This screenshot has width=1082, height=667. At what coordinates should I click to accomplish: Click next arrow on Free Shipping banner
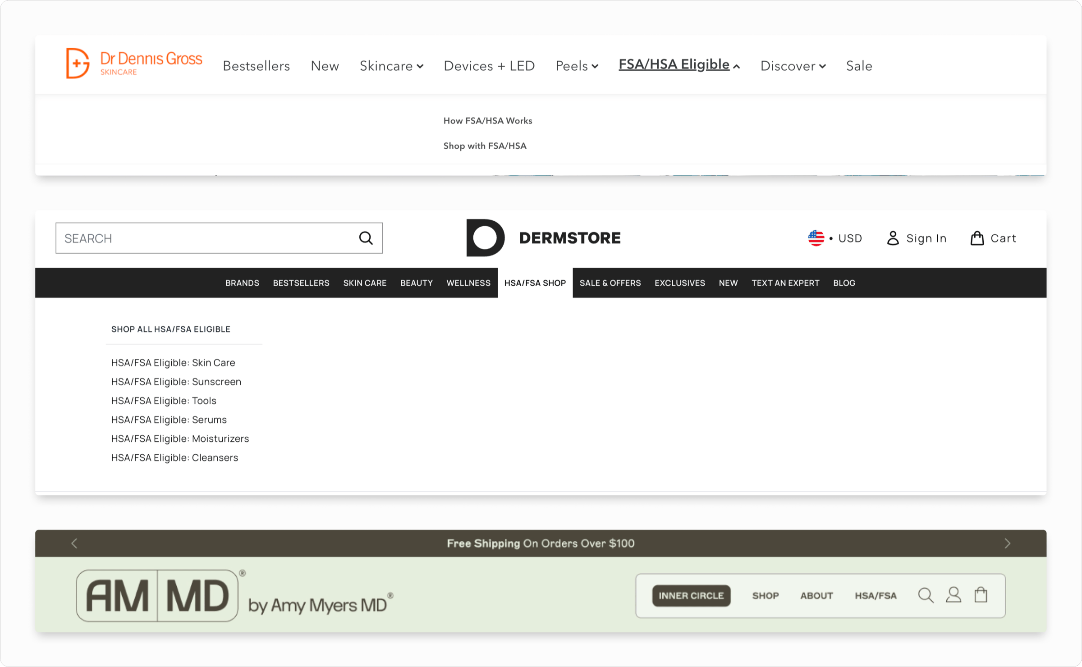1008,543
